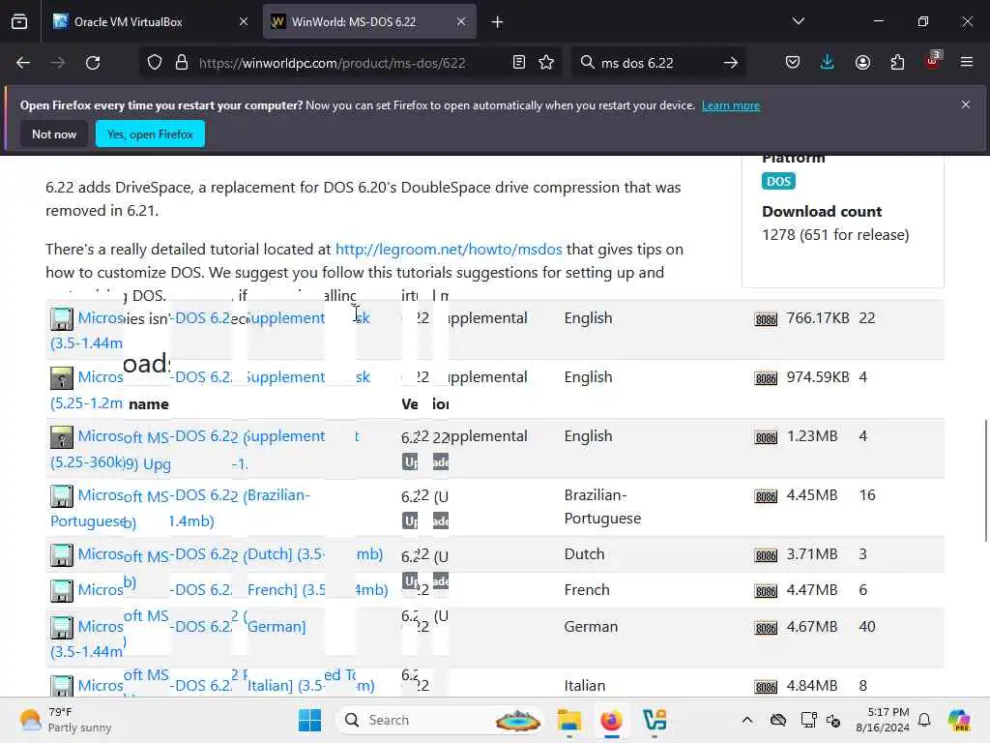The height and width of the screenshot is (743, 990).
Task: Close the Oracle VM VirtualBox tab
Action: pyautogui.click(x=244, y=21)
